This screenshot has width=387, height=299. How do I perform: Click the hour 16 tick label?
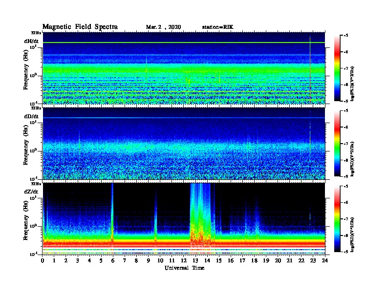click(231, 261)
